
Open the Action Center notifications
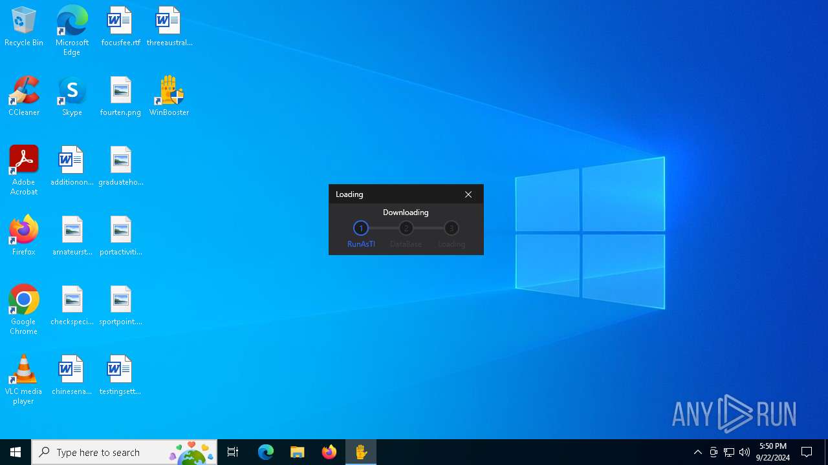807,452
